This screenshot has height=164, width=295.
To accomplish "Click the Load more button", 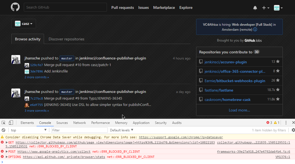I will click(239, 110).
